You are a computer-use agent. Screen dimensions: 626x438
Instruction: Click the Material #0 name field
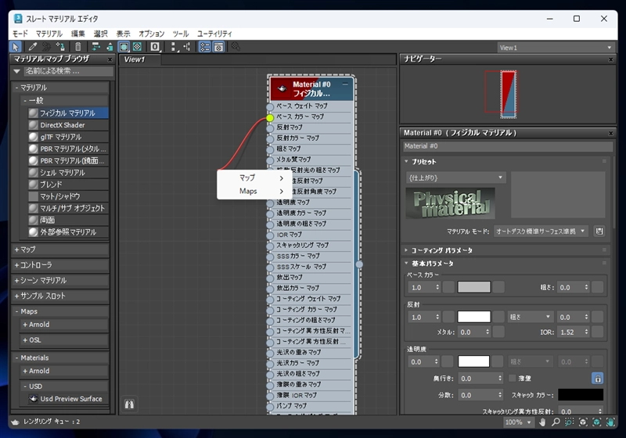[x=508, y=146]
